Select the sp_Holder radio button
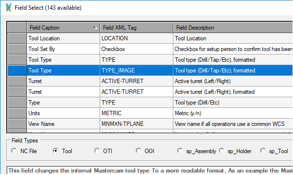293x175 pixels. [x=222, y=151]
